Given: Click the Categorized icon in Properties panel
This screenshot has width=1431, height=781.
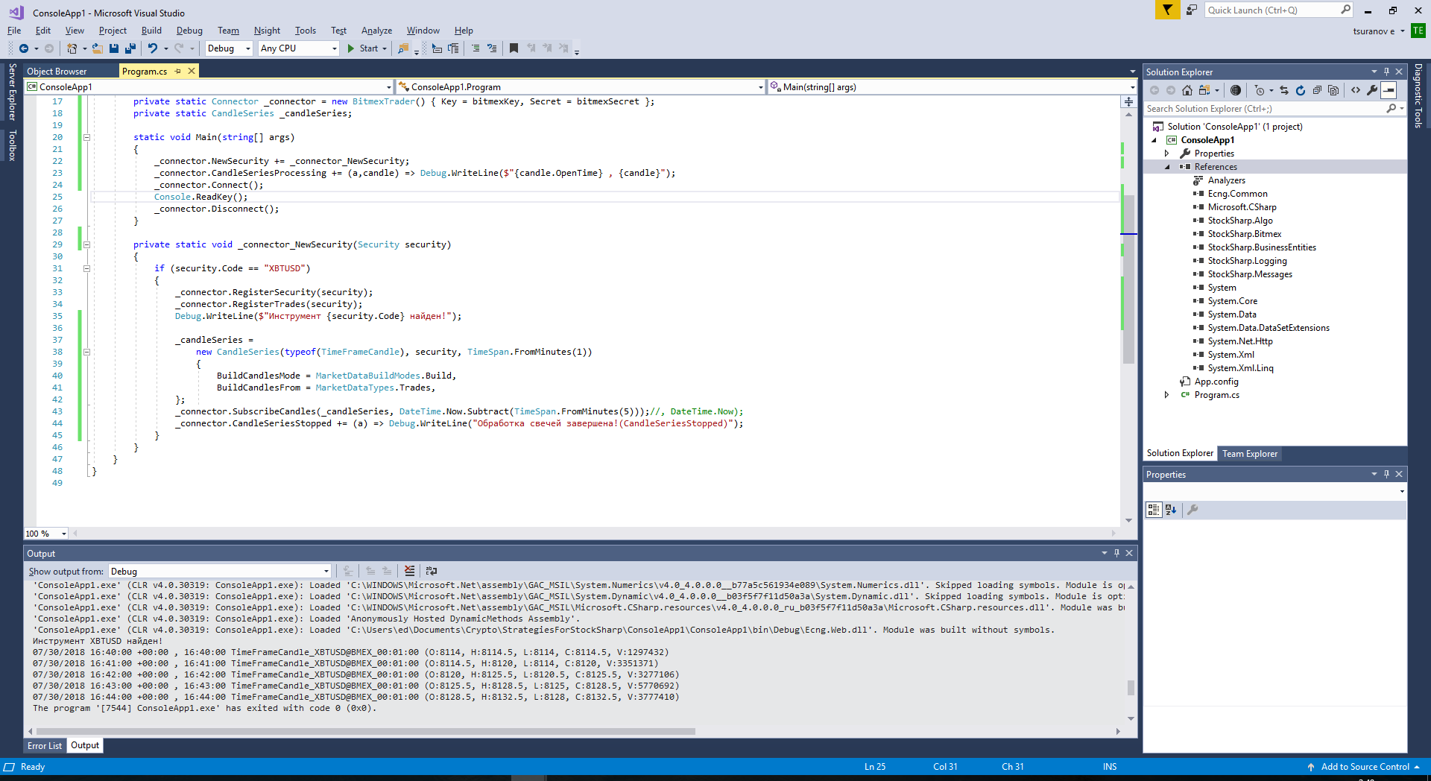Looking at the screenshot, I should point(1154,510).
